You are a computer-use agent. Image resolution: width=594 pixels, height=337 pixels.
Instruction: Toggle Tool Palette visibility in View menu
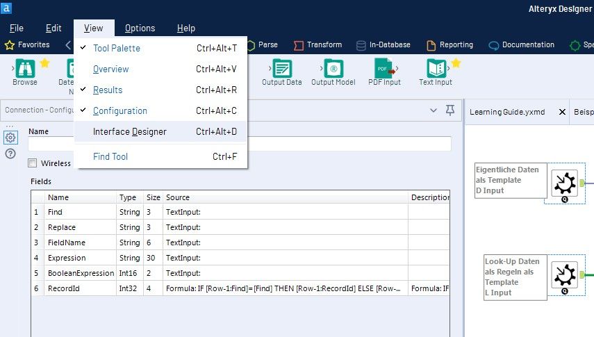[x=160, y=48]
